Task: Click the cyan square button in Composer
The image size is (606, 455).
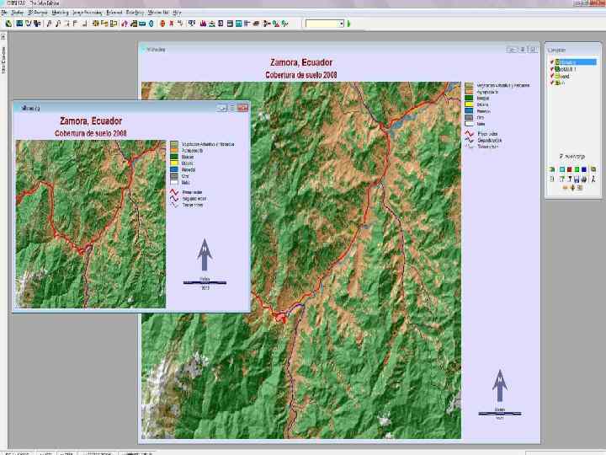Action: [x=562, y=169]
